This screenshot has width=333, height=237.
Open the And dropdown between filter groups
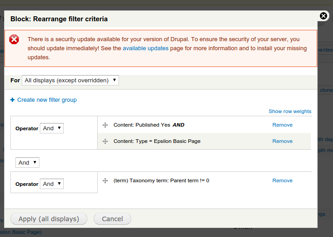coord(27,162)
